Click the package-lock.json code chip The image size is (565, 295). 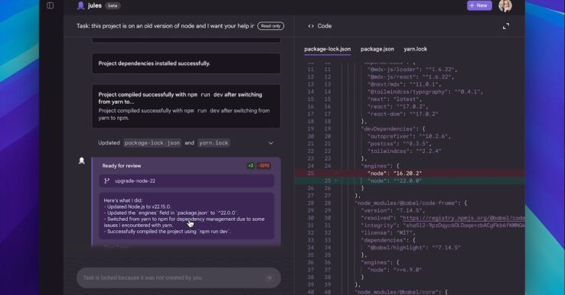click(x=152, y=143)
